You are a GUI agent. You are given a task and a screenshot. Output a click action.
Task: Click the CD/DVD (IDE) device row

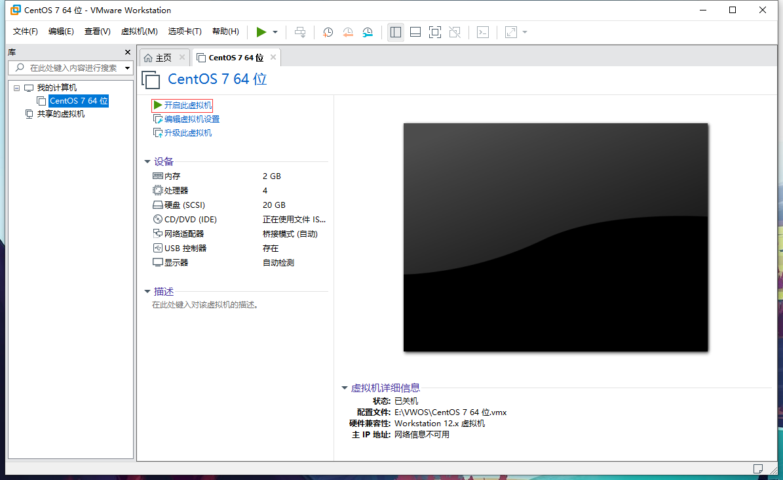(240, 219)
